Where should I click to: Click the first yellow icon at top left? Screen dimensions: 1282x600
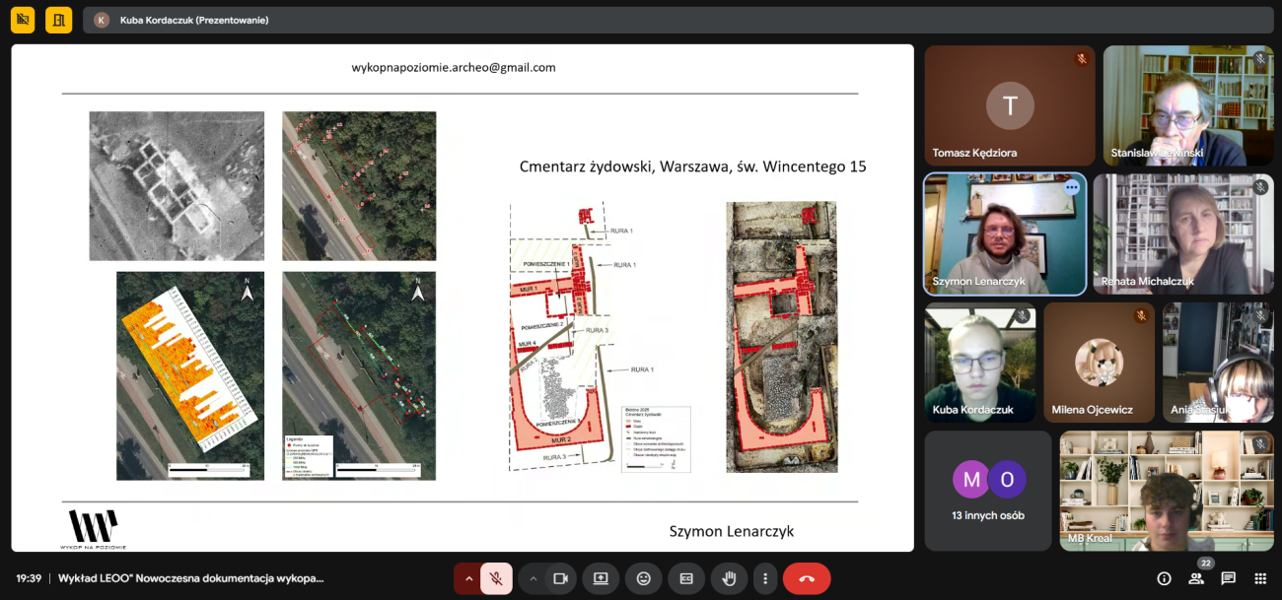(23, 20)
